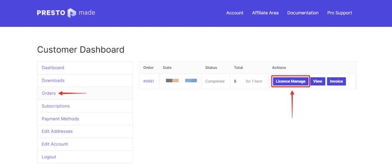
Task: Click the Completed status text
Action: pos(215,81)
